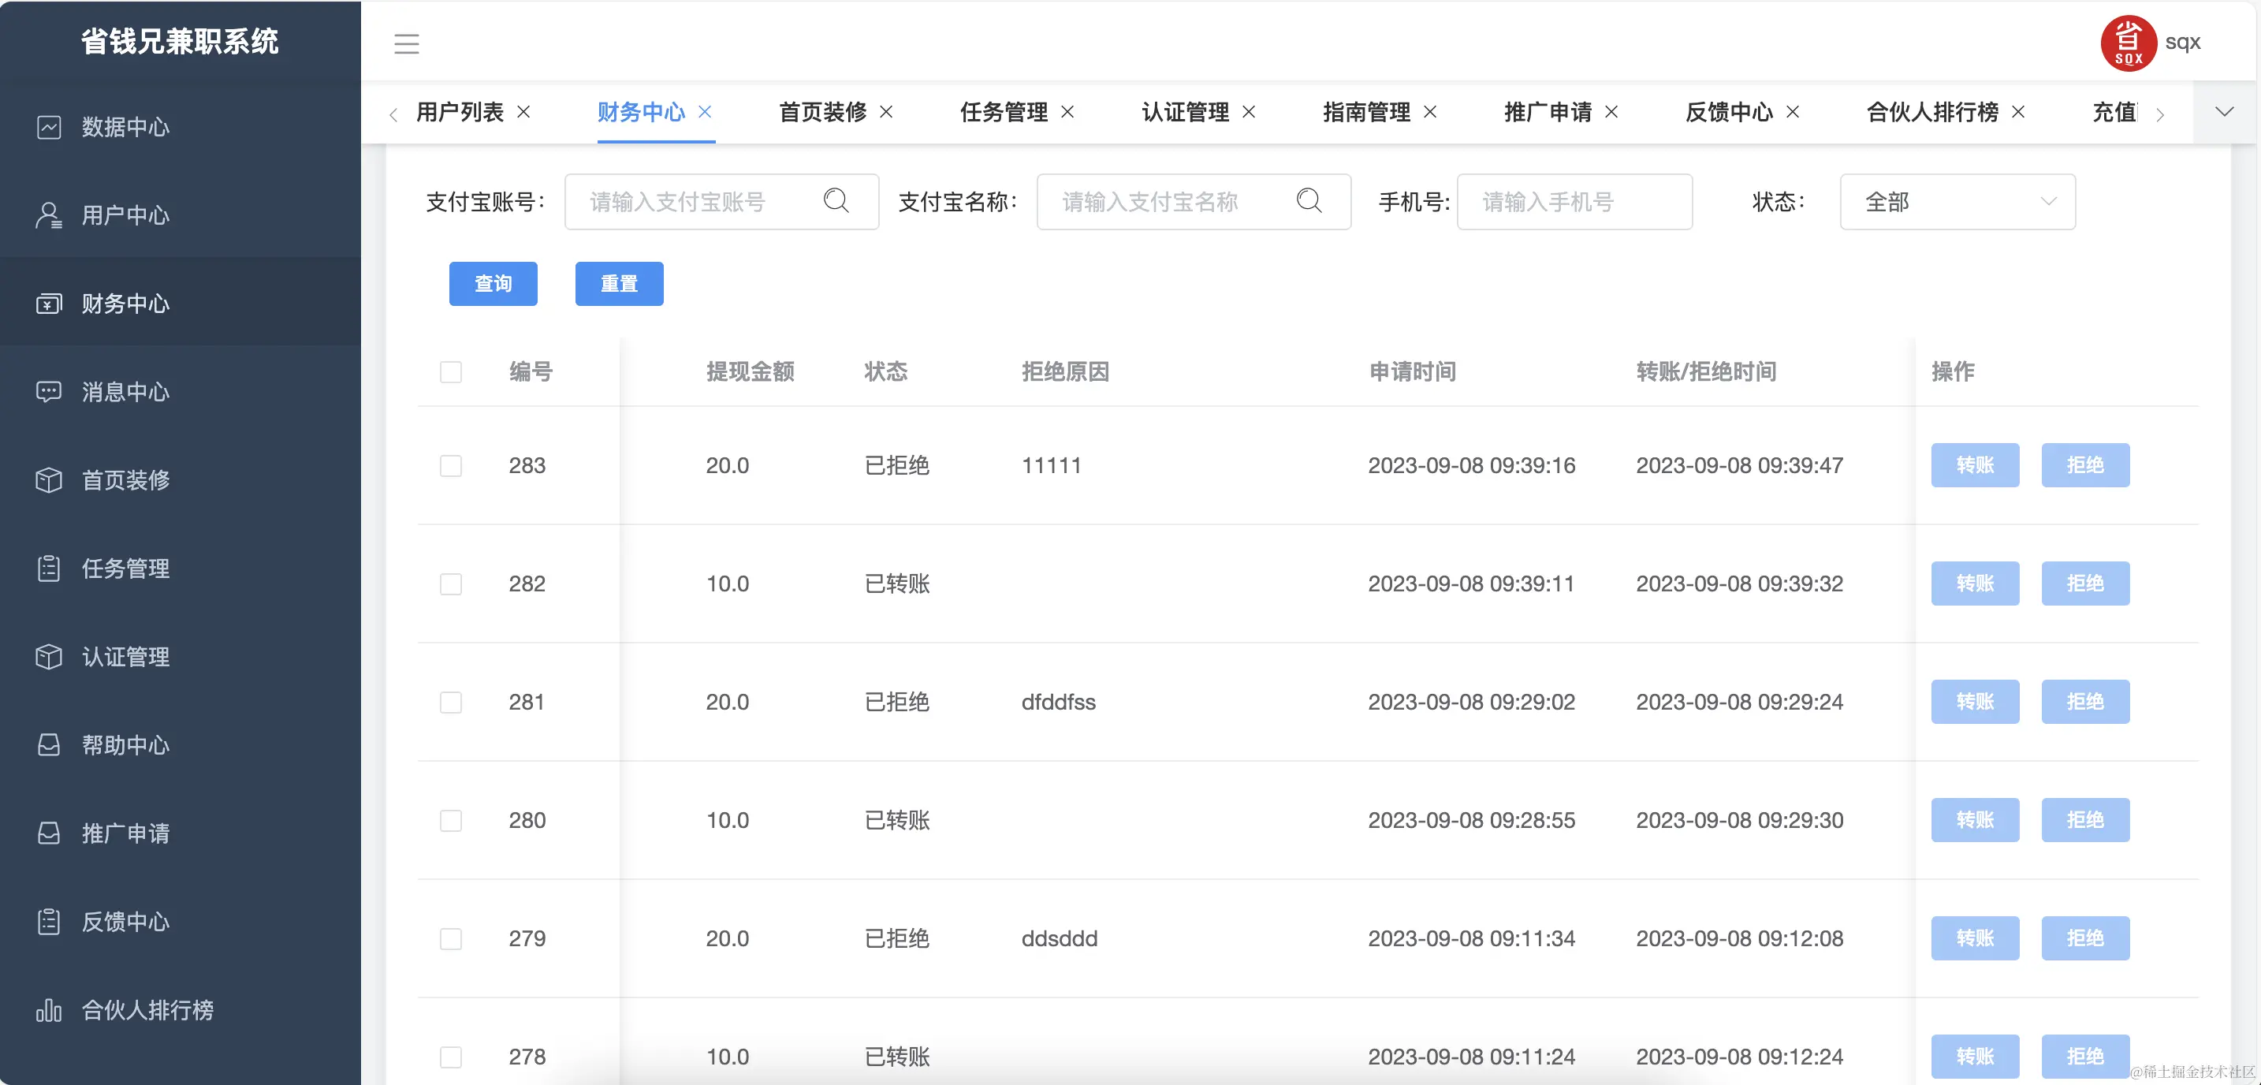Close the 合伙人排行榜 tab
The height and width of the screenshot is (1085, 2261).
[2018, 111]
